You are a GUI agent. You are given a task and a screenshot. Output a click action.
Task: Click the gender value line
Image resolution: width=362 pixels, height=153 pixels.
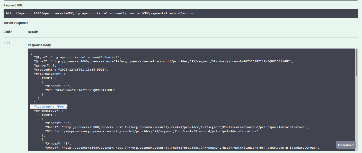pos(45,65)
